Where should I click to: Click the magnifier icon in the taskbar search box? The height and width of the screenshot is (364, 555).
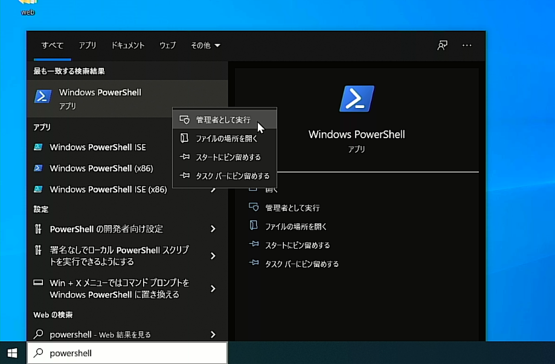coord(38,353)
